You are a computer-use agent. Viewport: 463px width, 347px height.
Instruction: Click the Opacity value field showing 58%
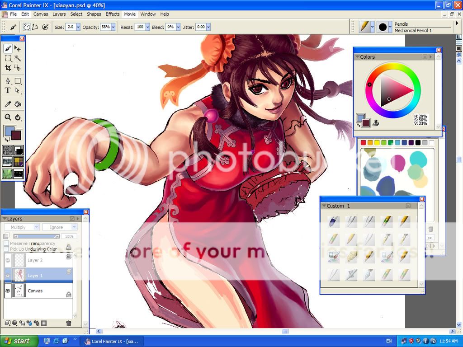click(105, 27)
